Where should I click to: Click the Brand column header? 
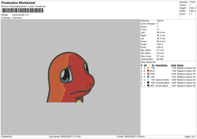point(180,65)
